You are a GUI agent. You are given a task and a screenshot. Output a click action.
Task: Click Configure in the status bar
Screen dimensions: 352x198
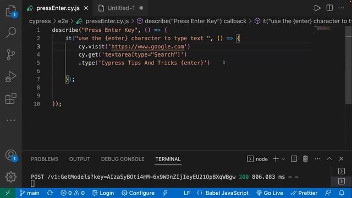(138, 193)
